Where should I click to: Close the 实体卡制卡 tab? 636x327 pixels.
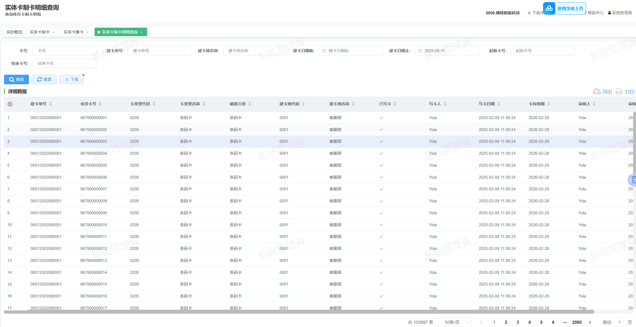[54, 32]
